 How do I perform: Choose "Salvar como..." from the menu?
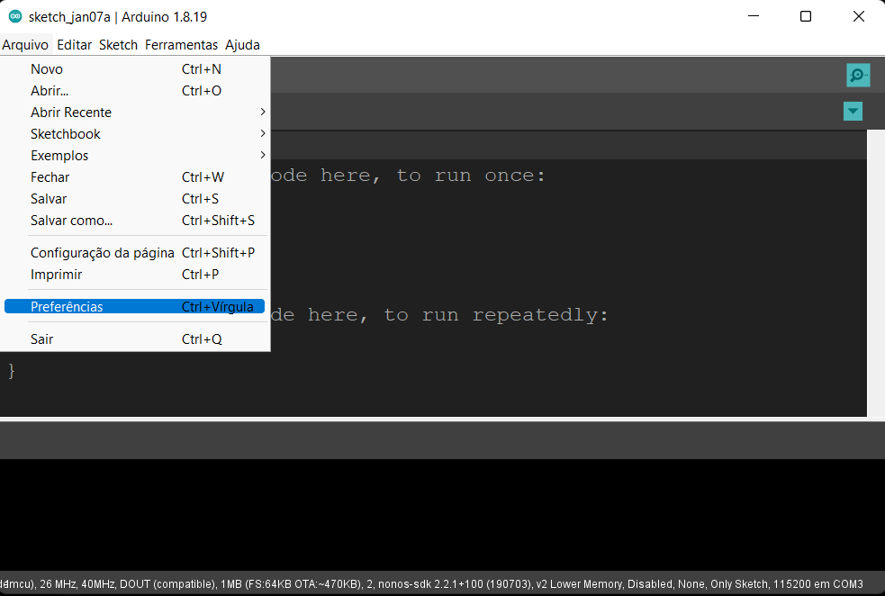point(70,220)
